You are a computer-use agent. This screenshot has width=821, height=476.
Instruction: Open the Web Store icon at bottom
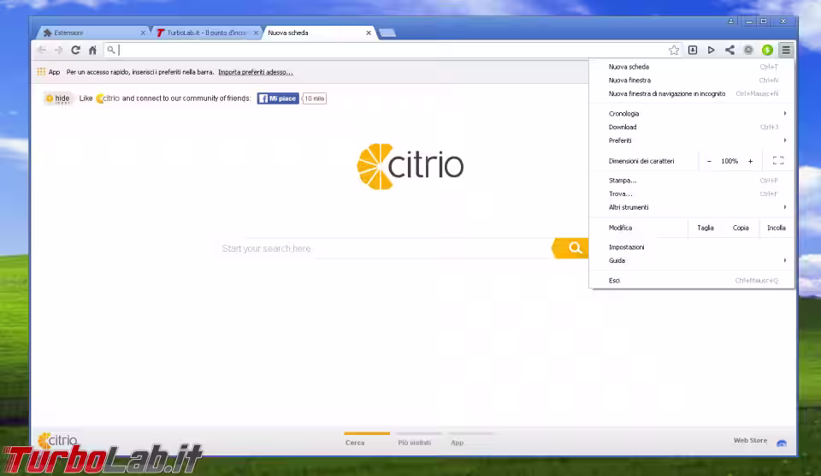point(782,443)
